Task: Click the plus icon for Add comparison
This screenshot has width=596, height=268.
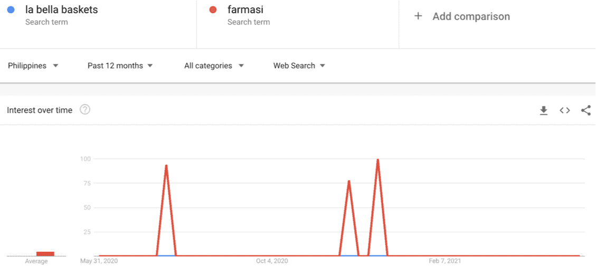Action: 418,16
